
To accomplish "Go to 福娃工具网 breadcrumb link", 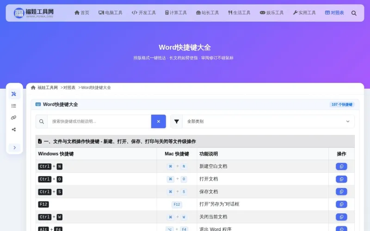I will click(48, 88).
